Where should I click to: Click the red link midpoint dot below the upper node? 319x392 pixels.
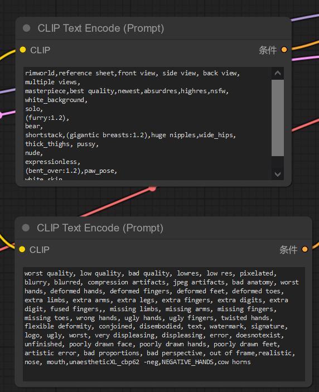(x=152, y=188)
